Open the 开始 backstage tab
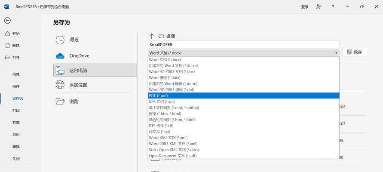383x172 pixels. 16,34
